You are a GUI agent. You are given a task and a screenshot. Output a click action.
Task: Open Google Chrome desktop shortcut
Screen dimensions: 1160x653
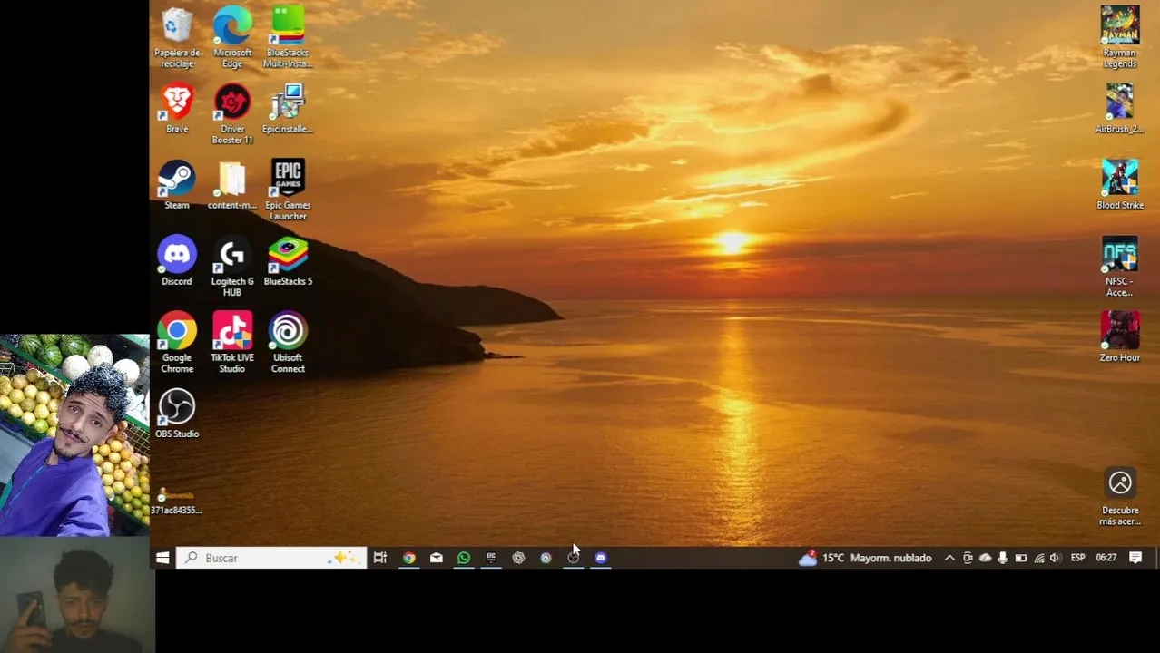[177, 343]
